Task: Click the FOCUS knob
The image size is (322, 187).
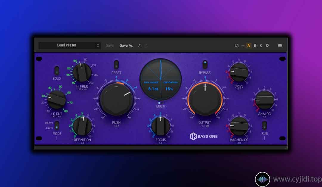Action: (161, 126)
